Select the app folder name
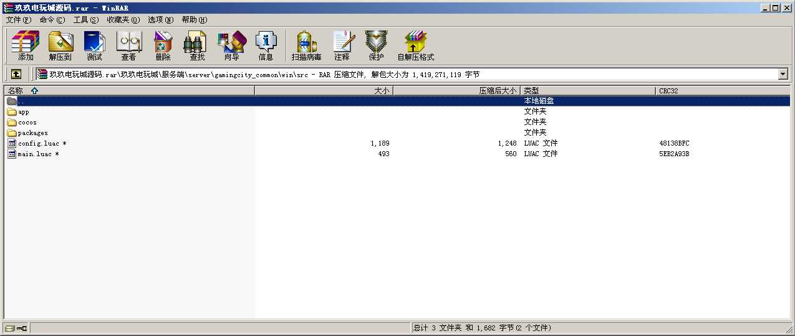 click(x=24, y=112)
